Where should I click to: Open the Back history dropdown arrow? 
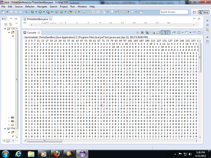click(128, 12)
